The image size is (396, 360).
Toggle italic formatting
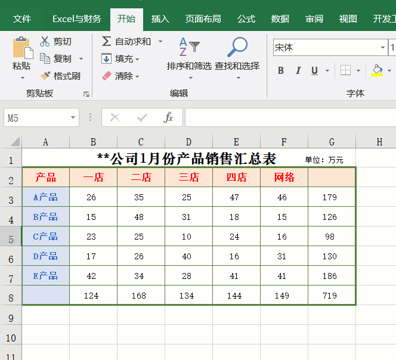[298, 71]
